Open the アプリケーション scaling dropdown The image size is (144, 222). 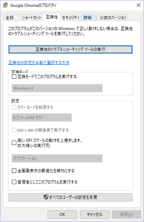pos(57,158)
